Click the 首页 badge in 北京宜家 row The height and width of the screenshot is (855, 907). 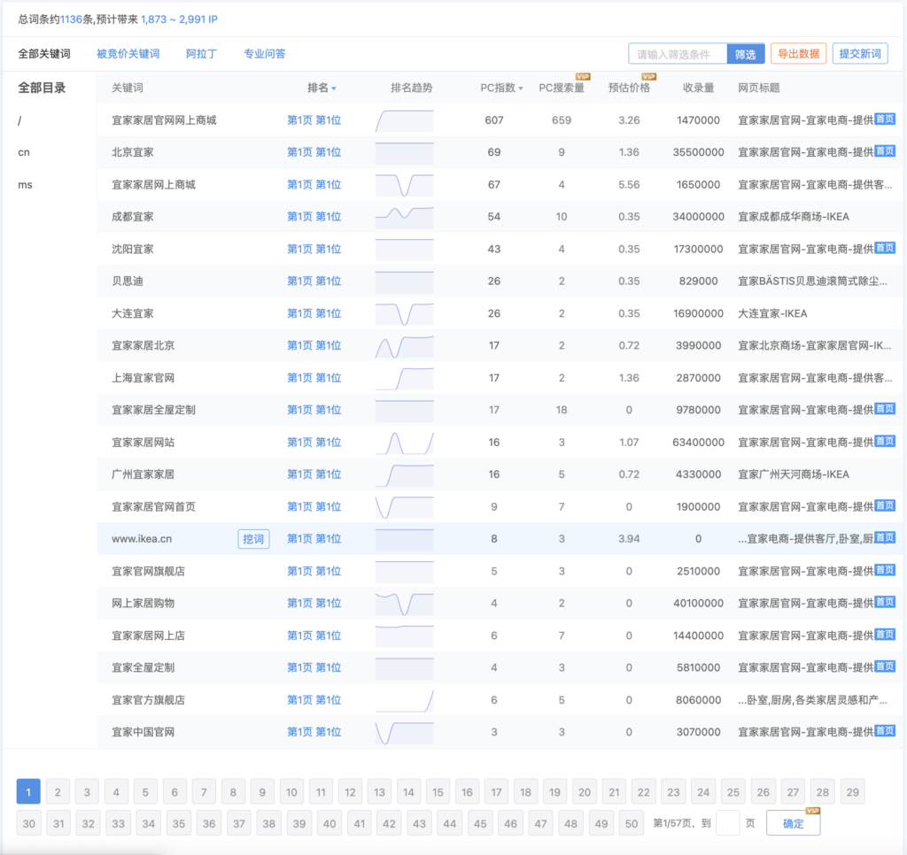[885, 150]
